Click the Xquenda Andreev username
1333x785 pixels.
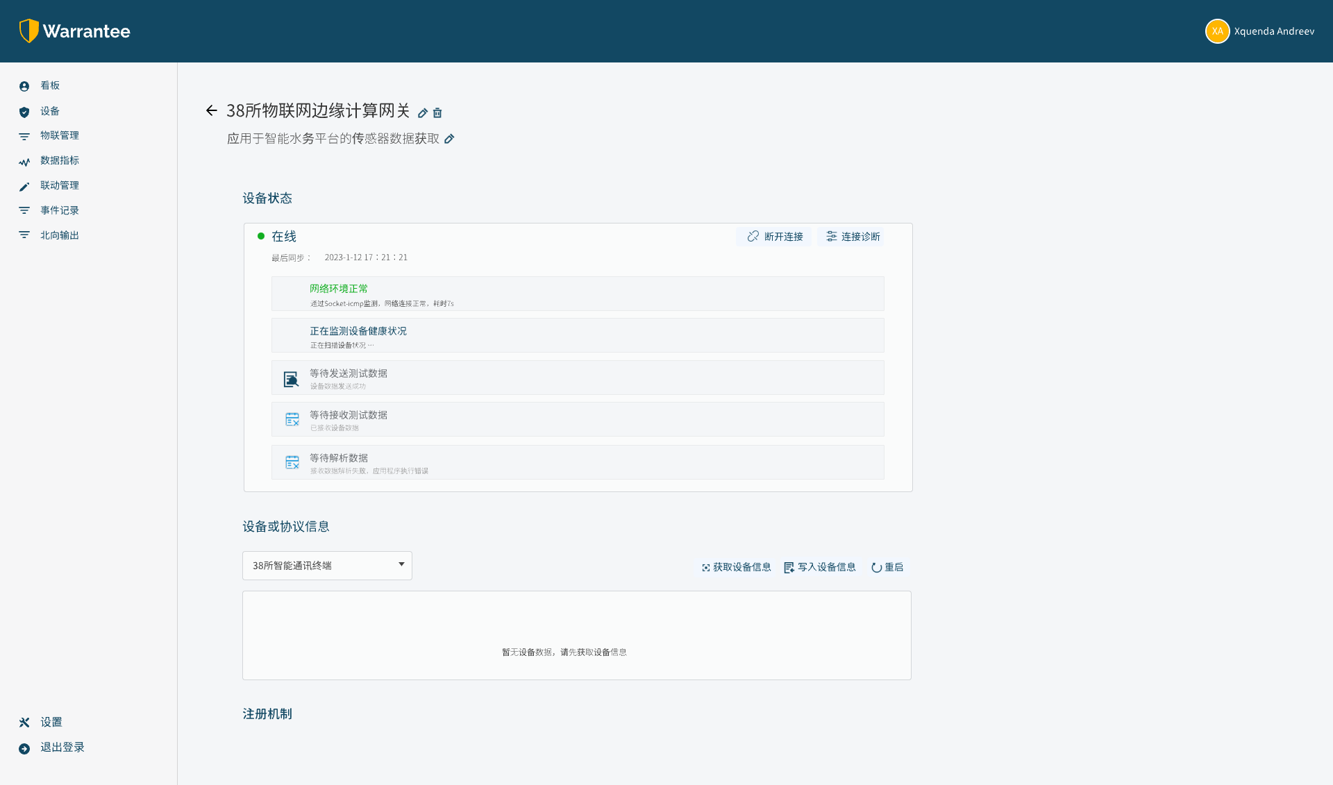click(x=1274, y=31)
